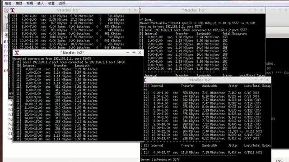Open the 檔案 (File) menu
Viewport: 289px width, 162px height.
[8, 3]
